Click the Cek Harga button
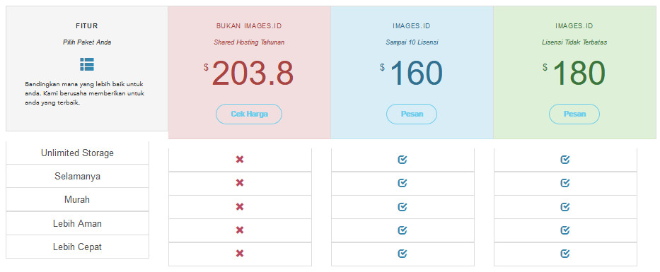The image size is (660, 272). pyautogui.click(x=249, y=114)
